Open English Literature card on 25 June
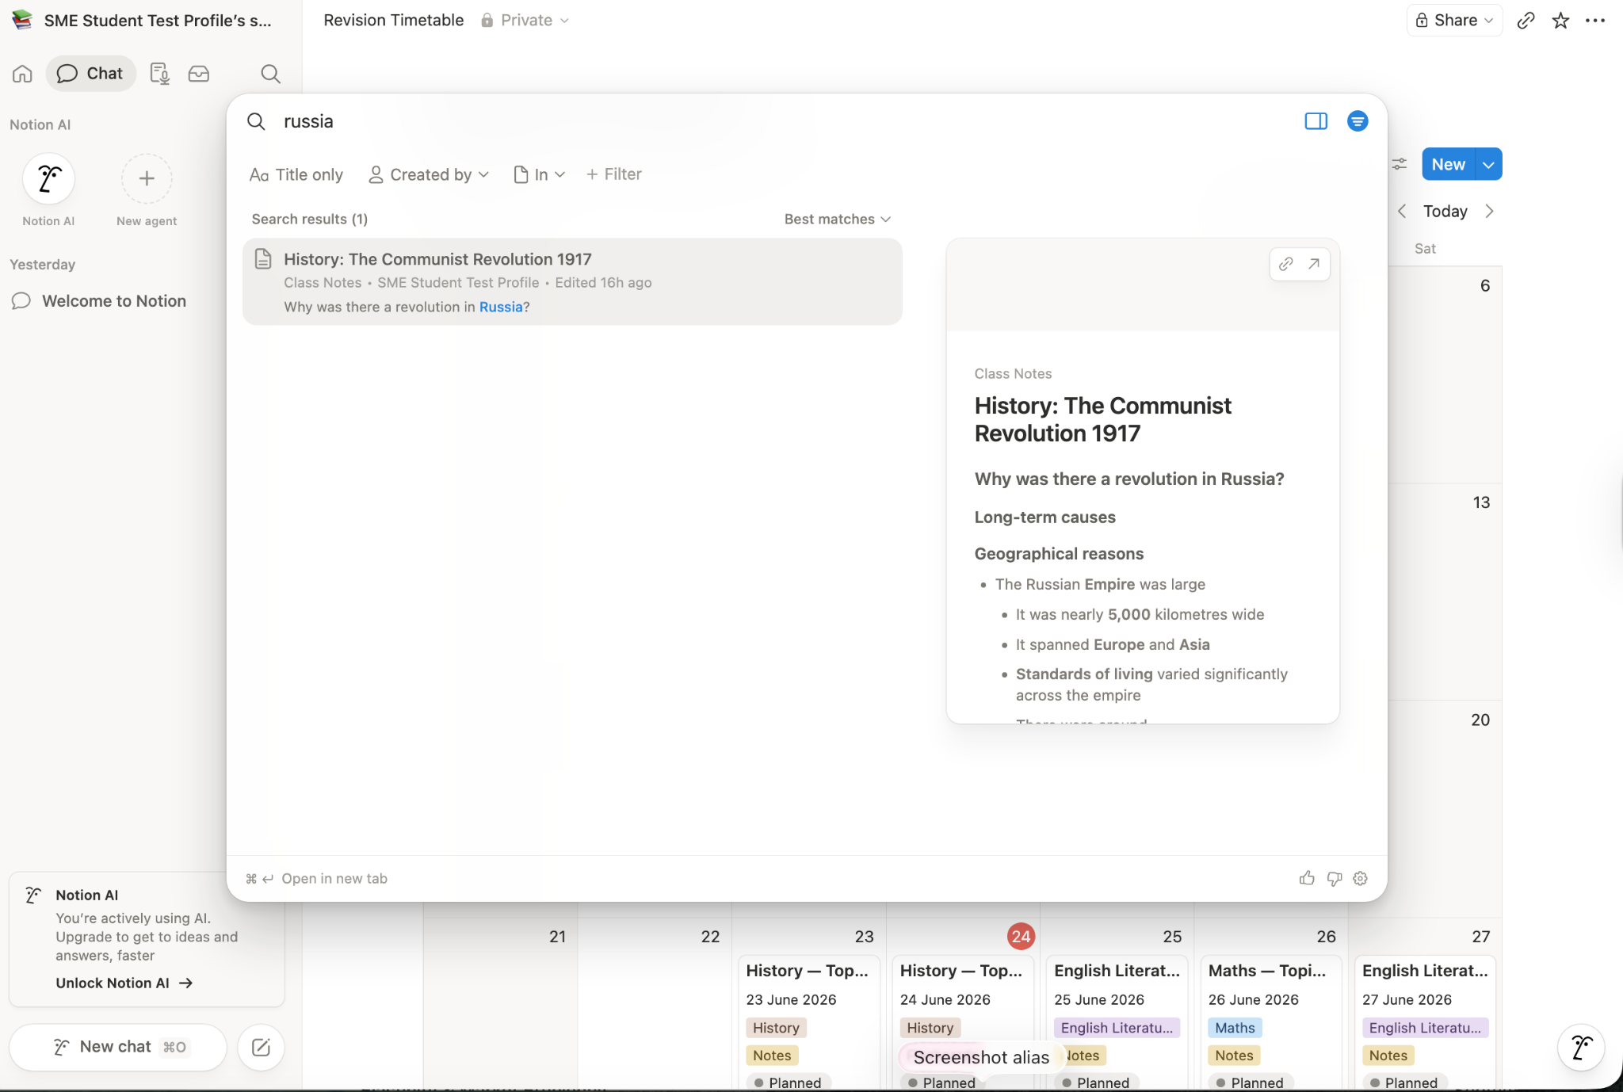1623x1092 pixels. click(x=1117, y=1022)
